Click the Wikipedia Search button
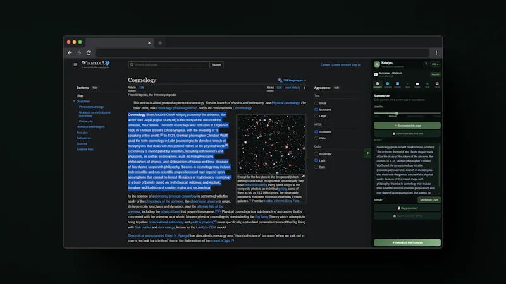 coord(216,65)
